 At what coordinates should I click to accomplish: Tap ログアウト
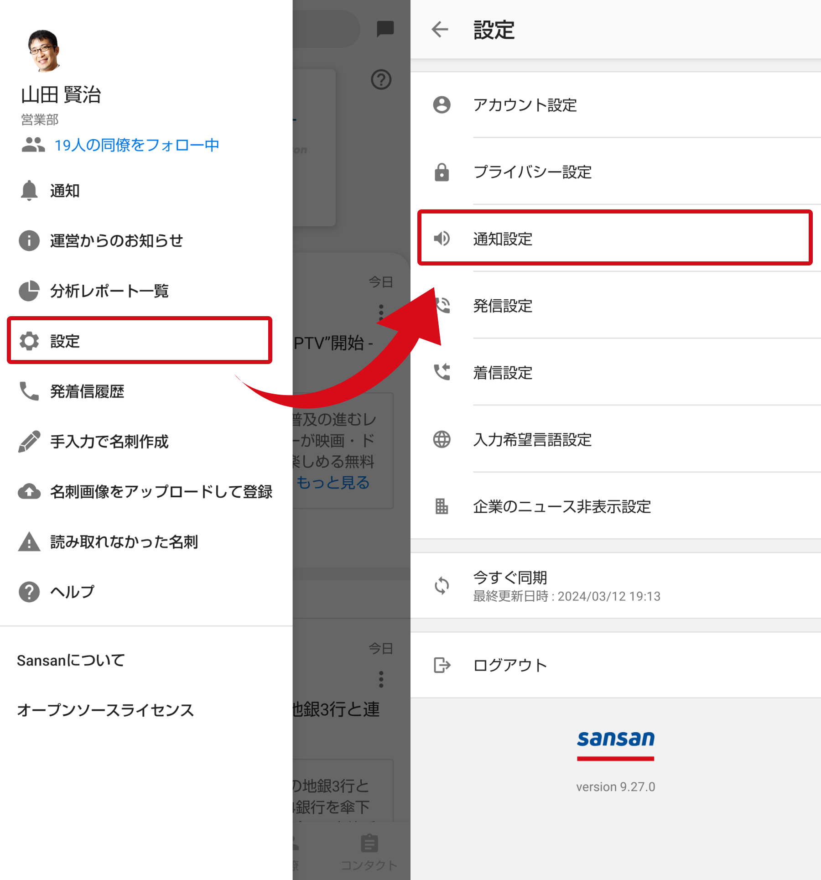coord(616,665)
